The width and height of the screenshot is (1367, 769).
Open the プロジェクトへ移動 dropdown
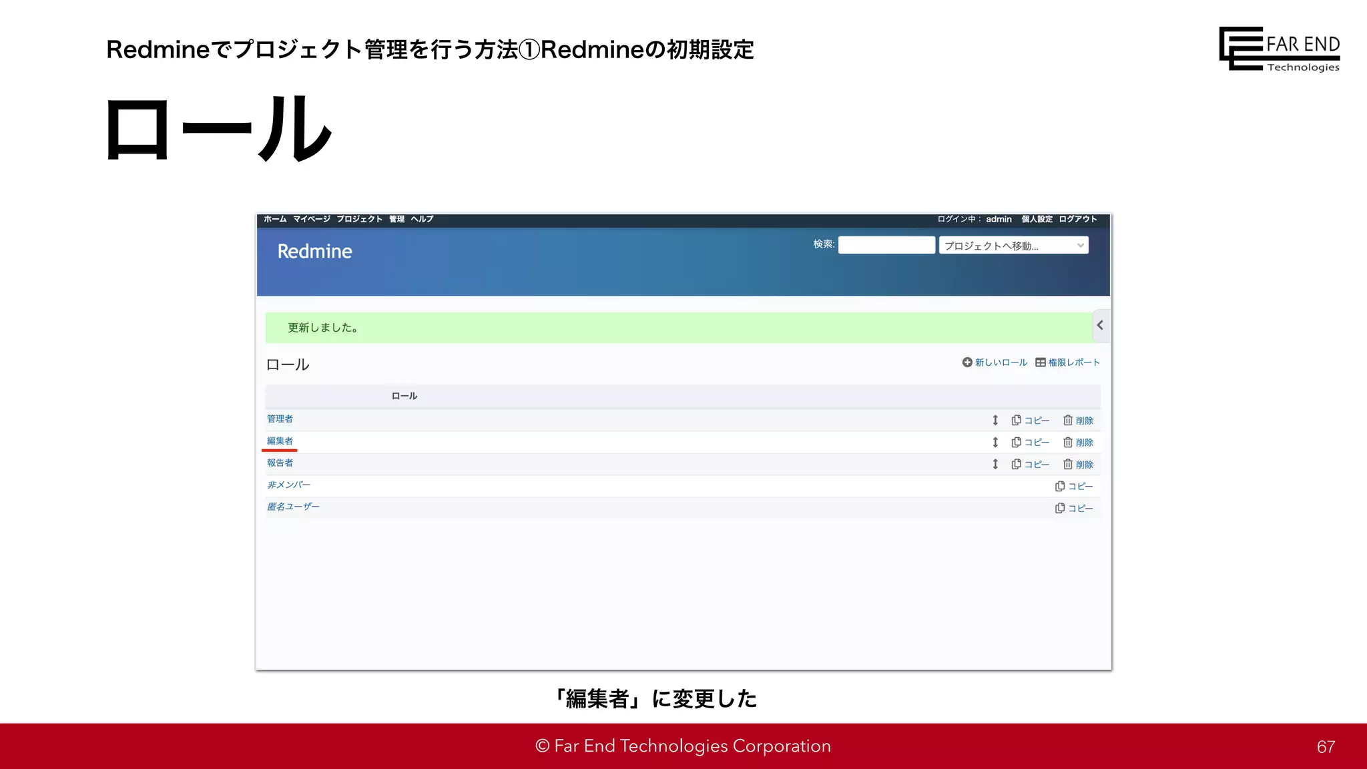[x=1013, y=246]
